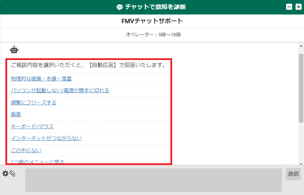This screenshot has width=304, height=195.
Task: Pick the キーボード/マウス option
Action: click(x=32, y=127)
